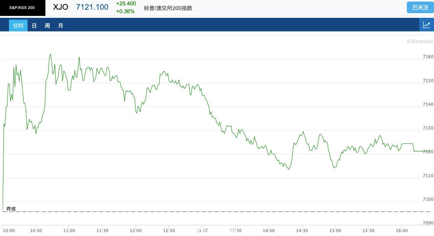Click the S&P/ASX 200 logo badge
Screen dimensions: 434x236
click(x=23, y=8)
